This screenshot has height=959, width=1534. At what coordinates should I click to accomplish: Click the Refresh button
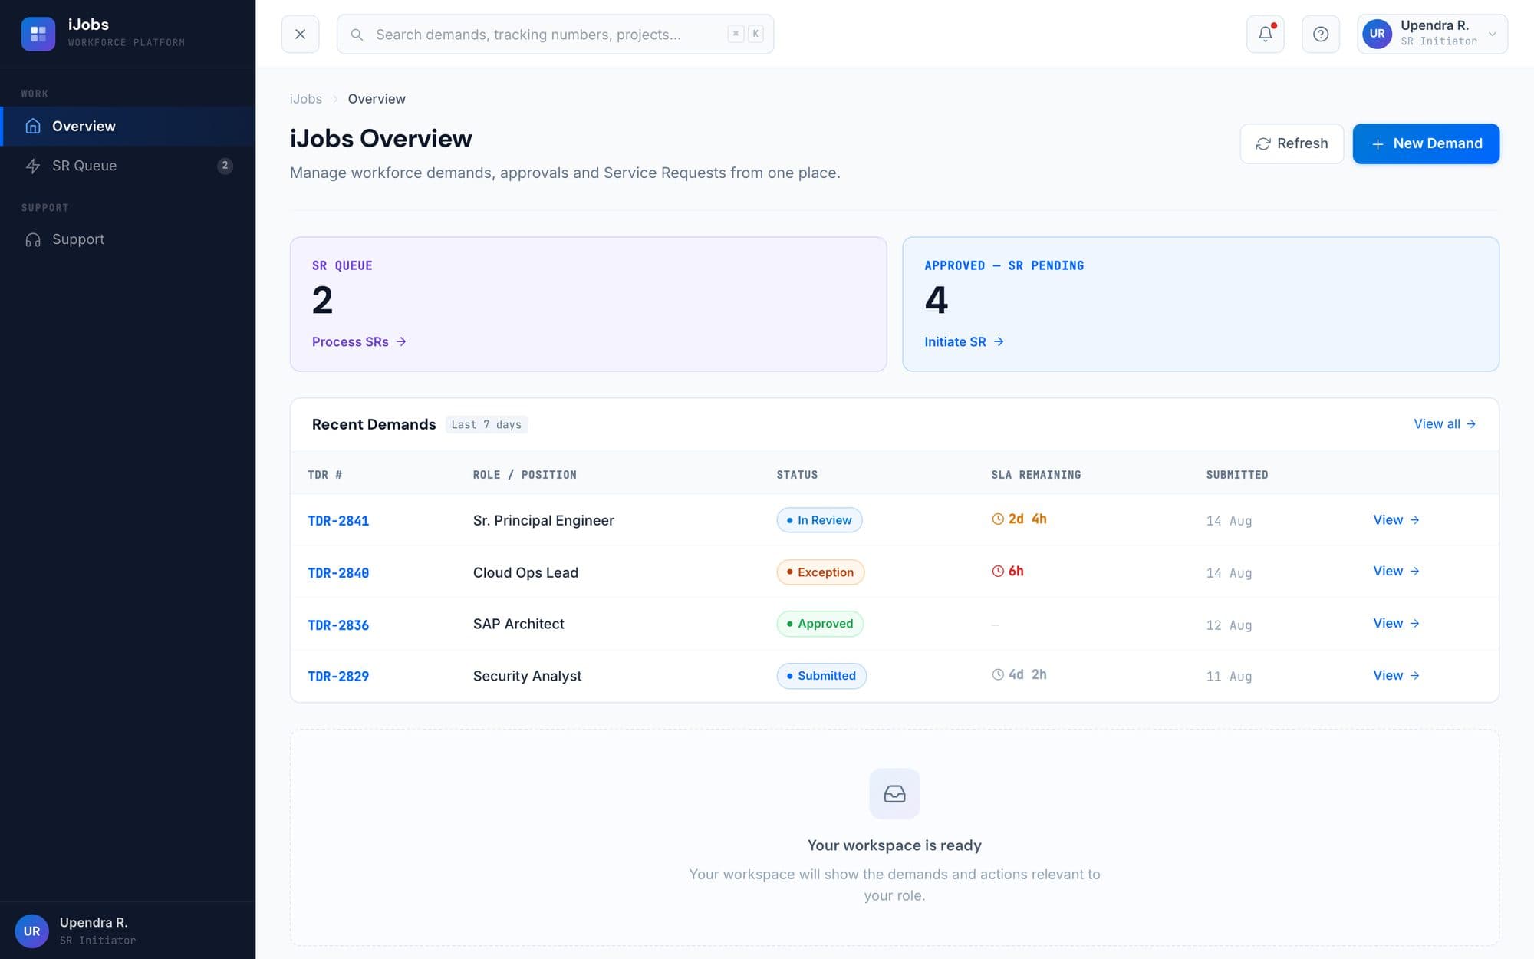[1292, 143]
